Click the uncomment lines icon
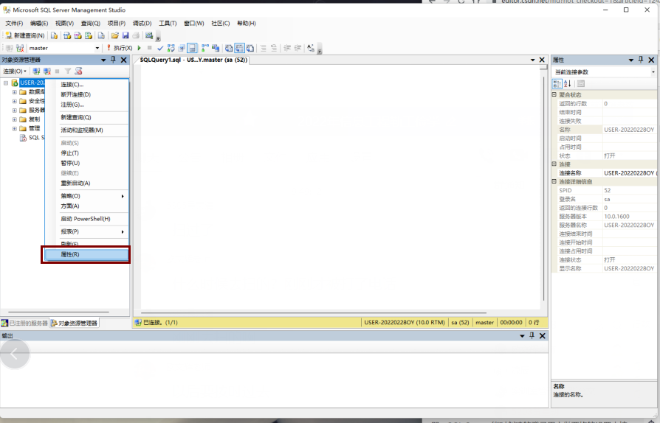The width and height of the screenshot is (660, 423). (x=274, y=48)
